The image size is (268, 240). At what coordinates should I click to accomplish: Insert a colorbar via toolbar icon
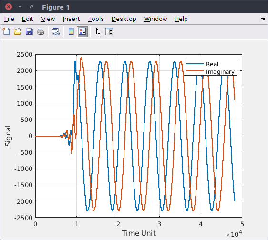pos(71,31)
